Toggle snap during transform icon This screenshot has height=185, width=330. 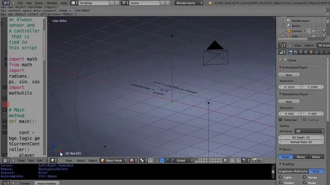click(x=239, y=160)
